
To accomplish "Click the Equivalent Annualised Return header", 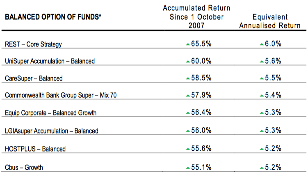I will pos(275,21).
